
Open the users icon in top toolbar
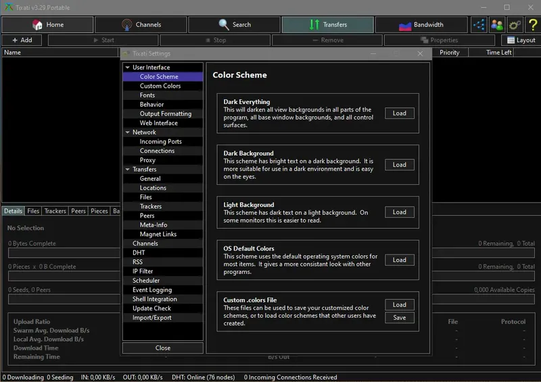tap(497, 25)
